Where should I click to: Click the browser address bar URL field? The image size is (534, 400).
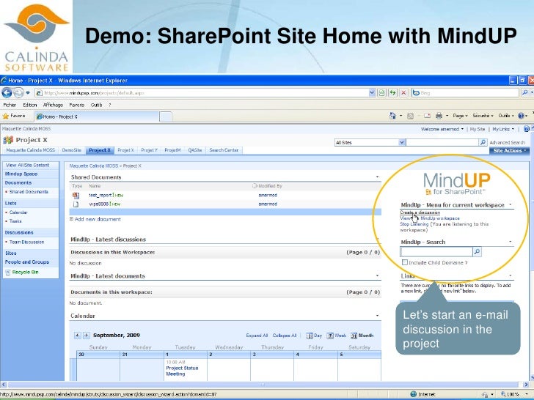202,92
